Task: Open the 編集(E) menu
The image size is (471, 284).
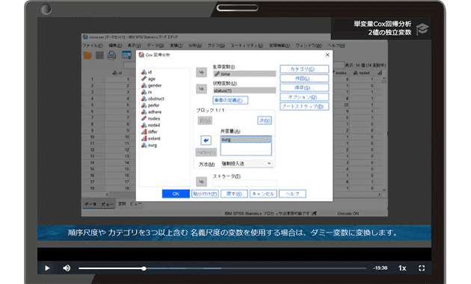Action: 115,46
